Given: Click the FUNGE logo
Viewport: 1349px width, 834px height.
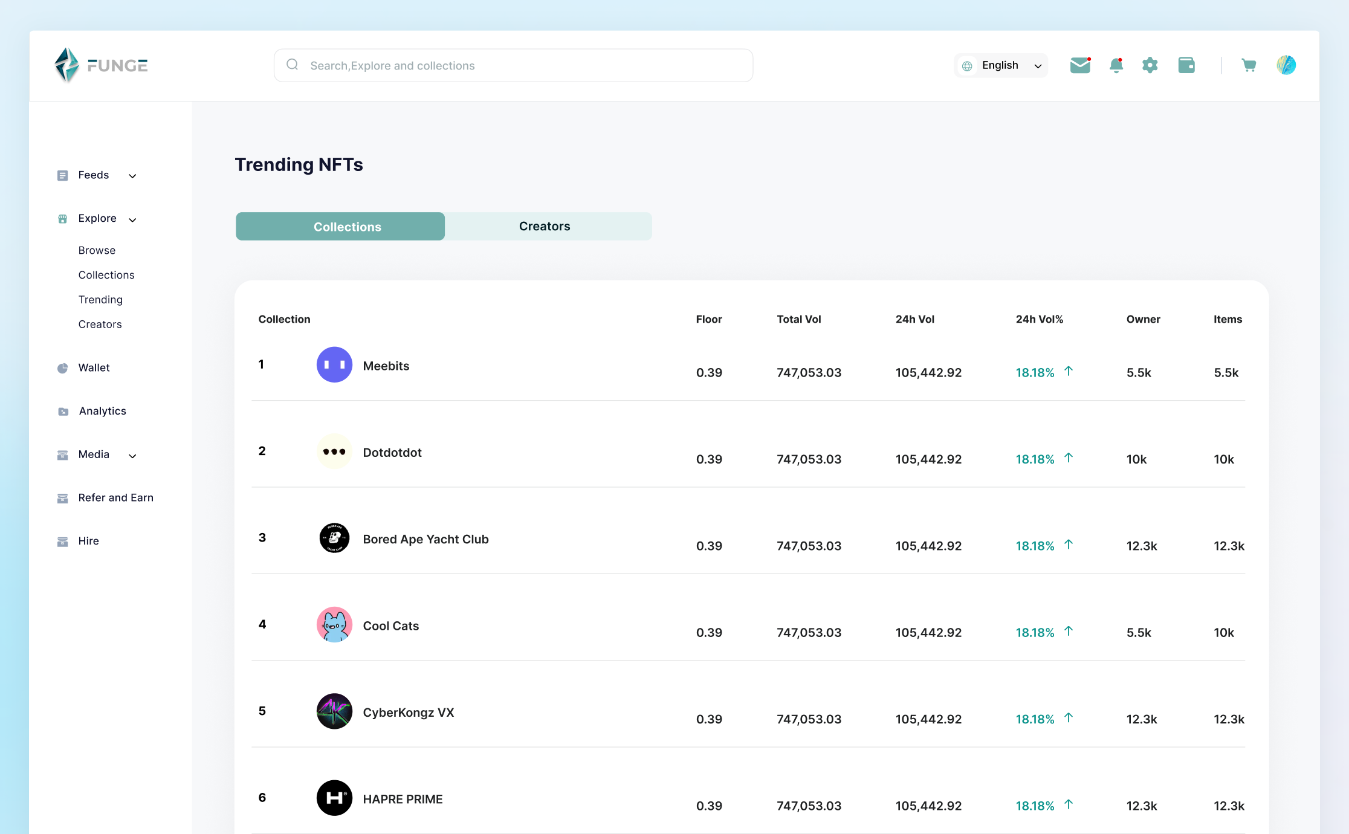Looking at the screenshot, I should (100, 65).
